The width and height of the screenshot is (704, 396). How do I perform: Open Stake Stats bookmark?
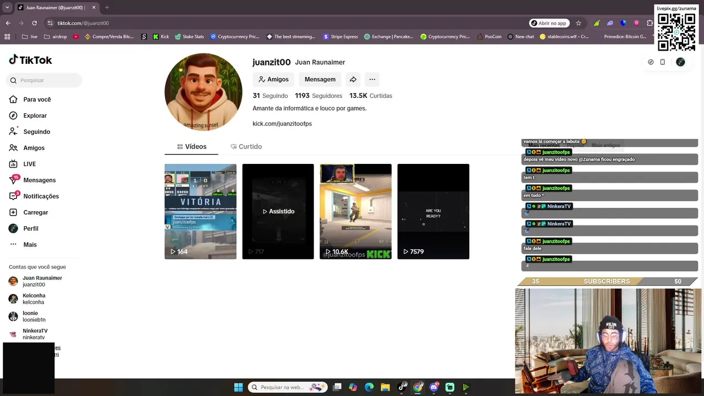189,37
